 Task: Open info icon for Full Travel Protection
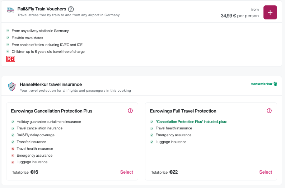[269, 111]
